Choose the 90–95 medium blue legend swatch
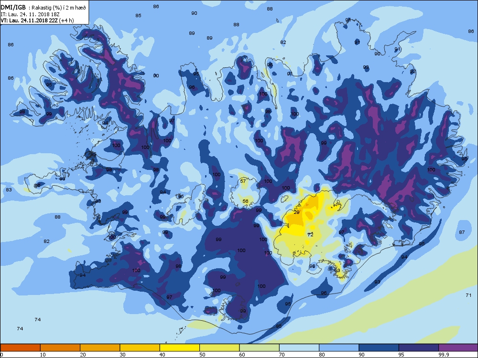 [x=379, y=347]
